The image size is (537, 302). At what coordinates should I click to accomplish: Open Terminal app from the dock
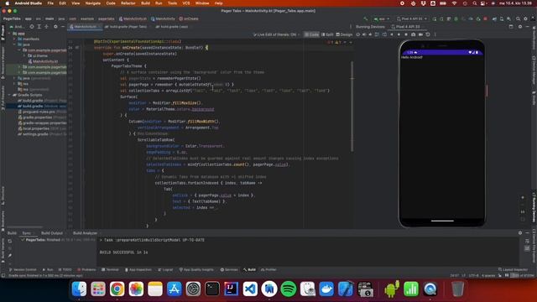coord(212,289)
